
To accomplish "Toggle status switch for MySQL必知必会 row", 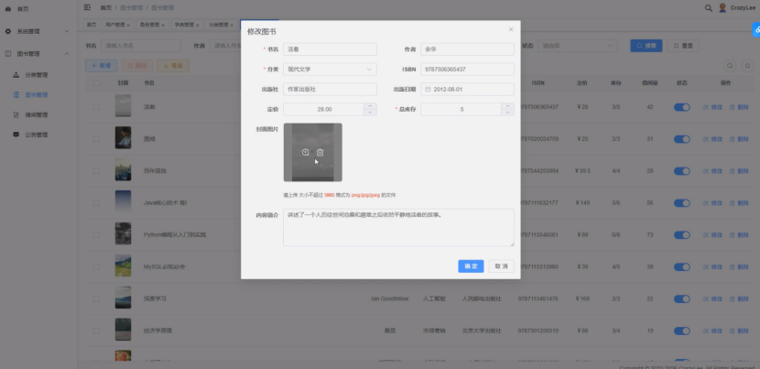I will coord(682,267).
